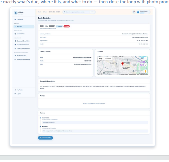Click the My Tasks breadcrumb link

click(45, 12)
